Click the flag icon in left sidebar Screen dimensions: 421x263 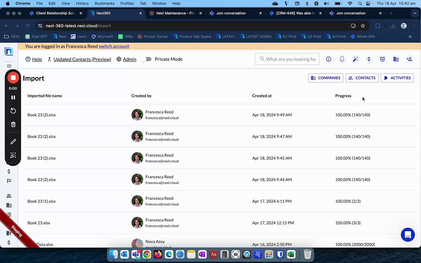point(9,181)
